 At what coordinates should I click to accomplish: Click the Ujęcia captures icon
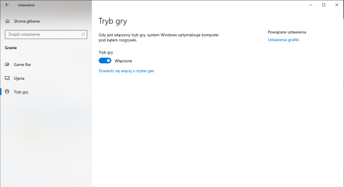pyautogui.click(x=7, y=78)
